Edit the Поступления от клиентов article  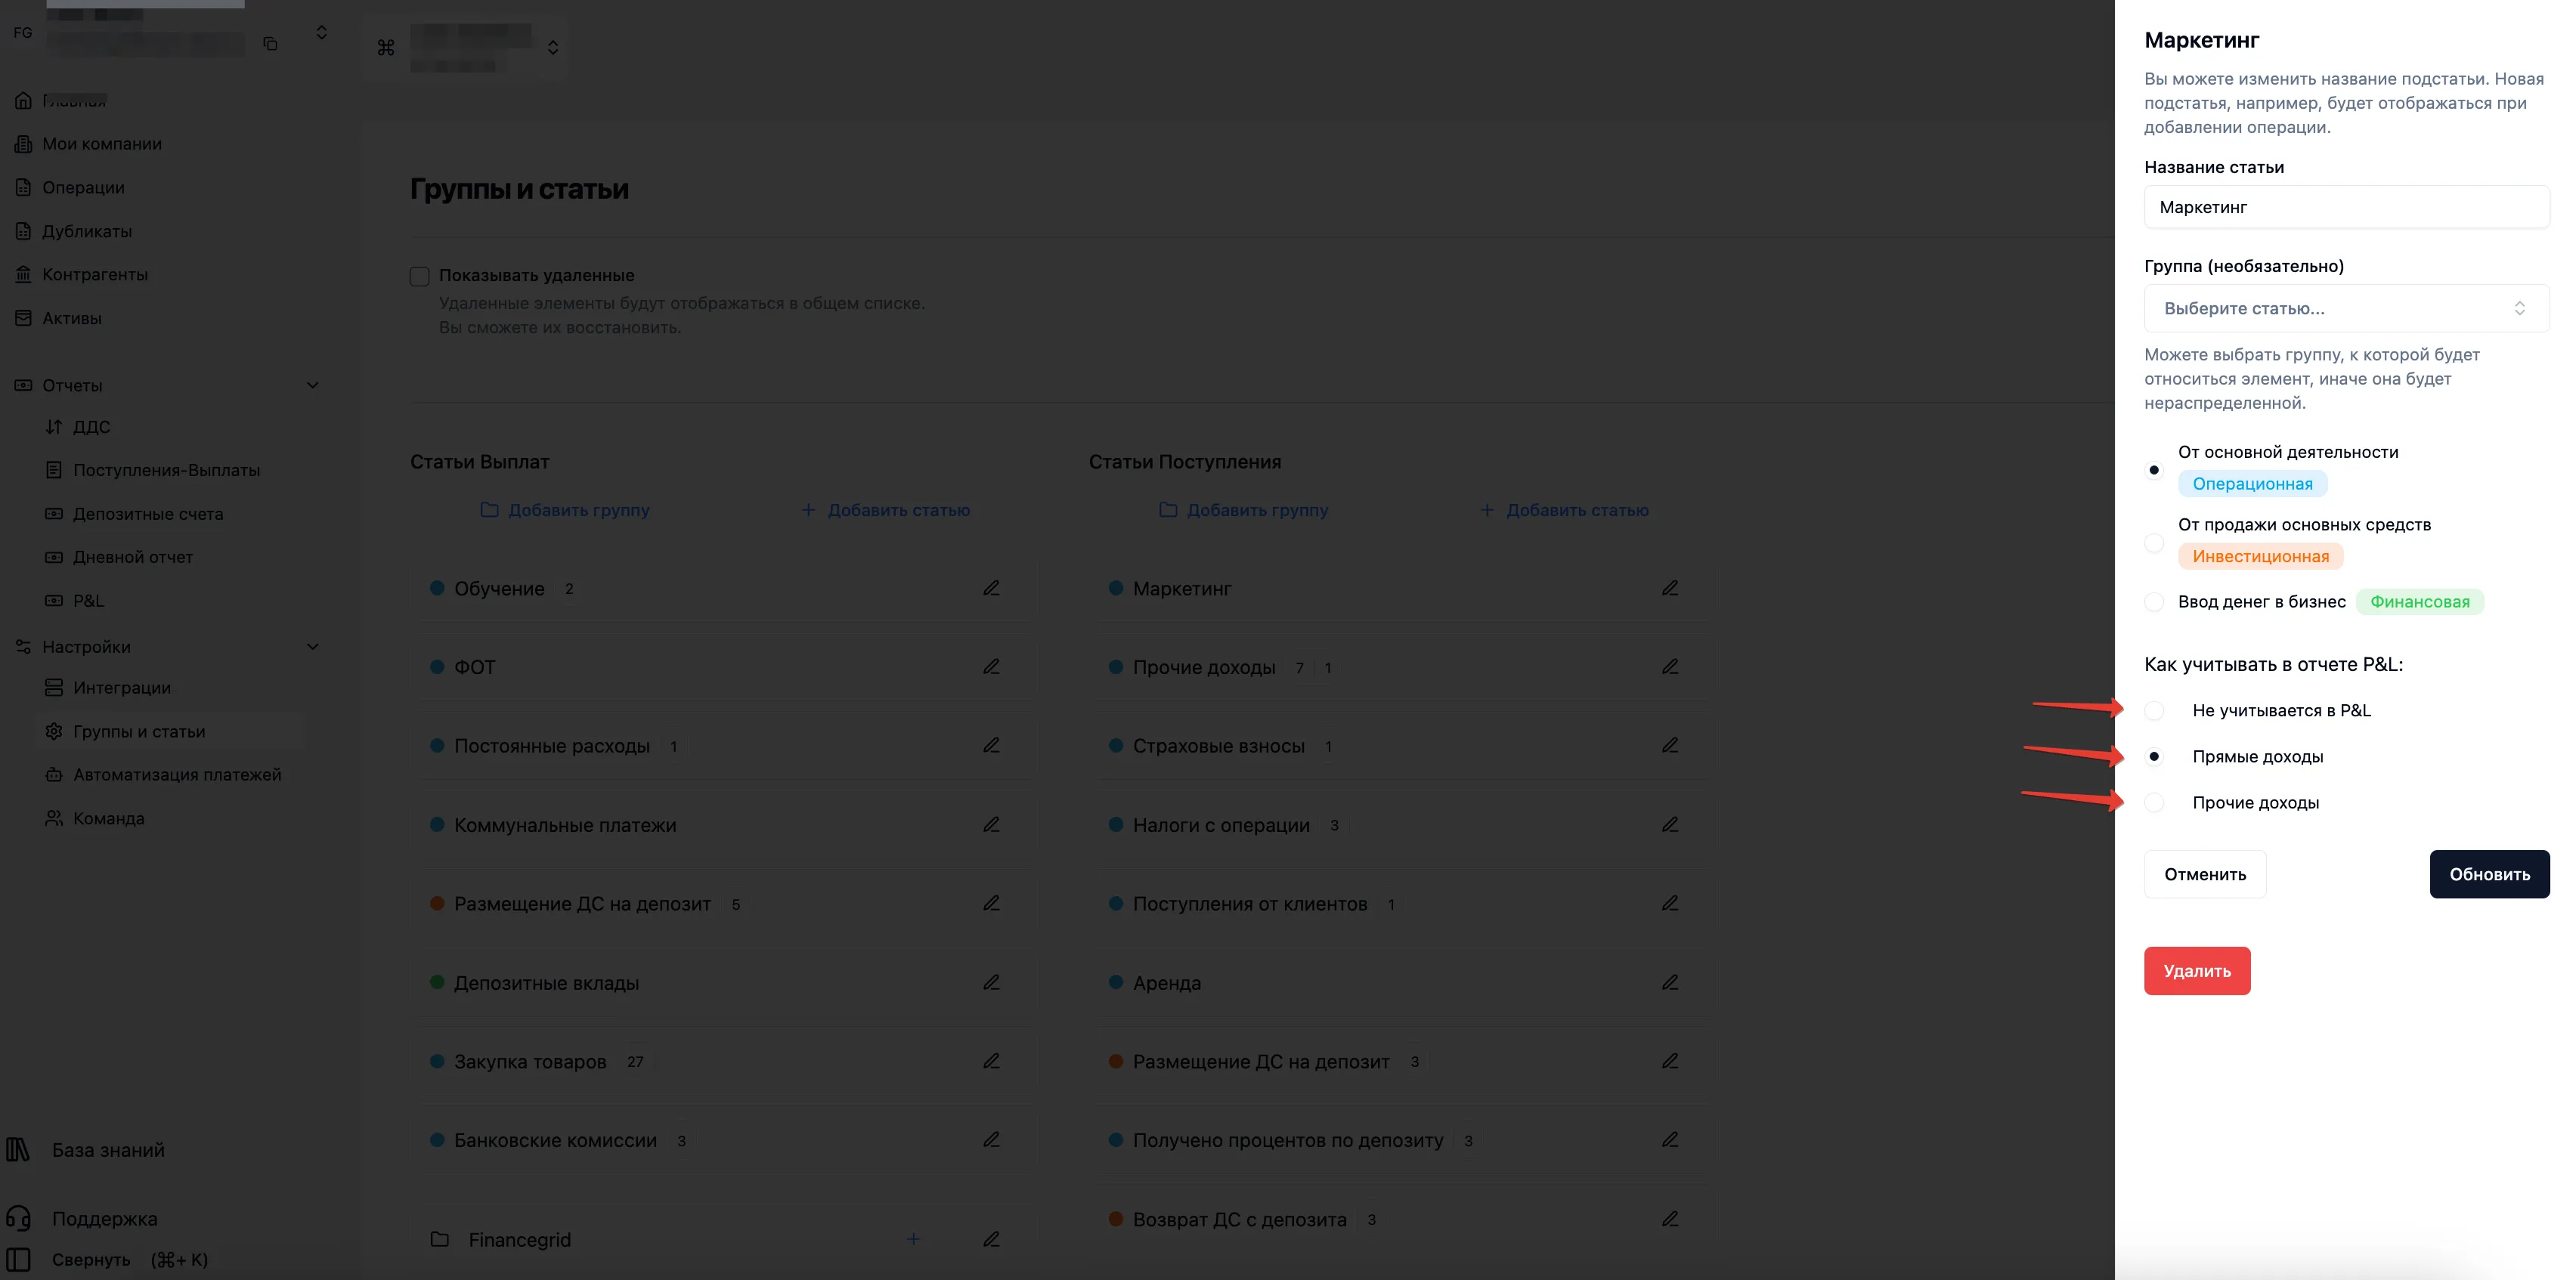[x=1670, y=903]
